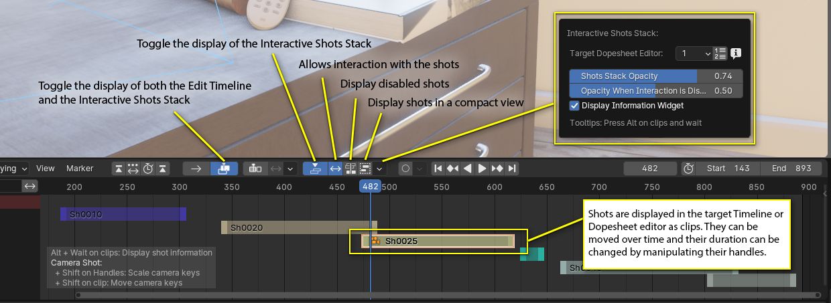
Task: Toggle compact shots view button
Action: click(x=365, y=169)
